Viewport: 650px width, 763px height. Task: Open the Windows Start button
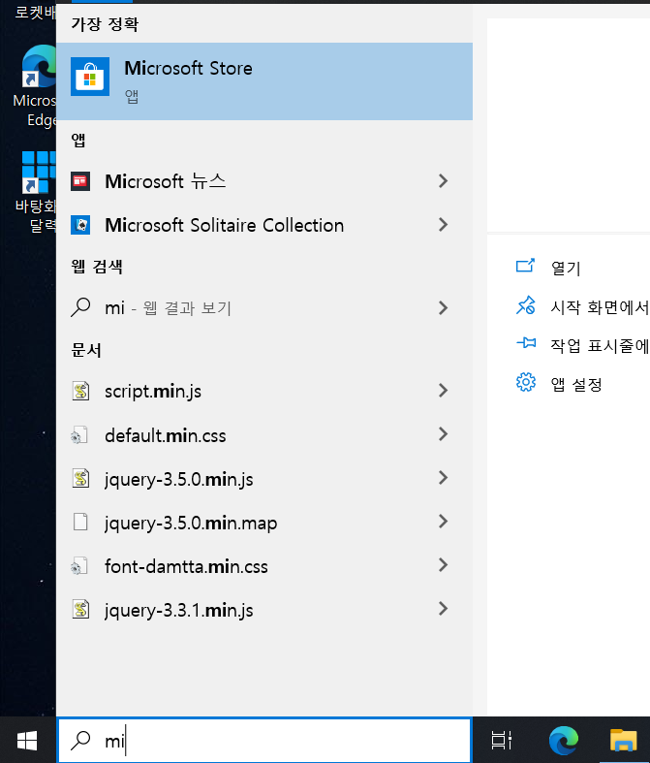pyautogui.click(x=27, y=741)
